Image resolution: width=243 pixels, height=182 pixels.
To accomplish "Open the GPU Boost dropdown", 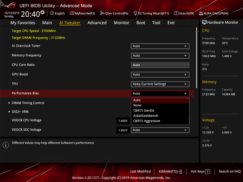I will (160, 74).
